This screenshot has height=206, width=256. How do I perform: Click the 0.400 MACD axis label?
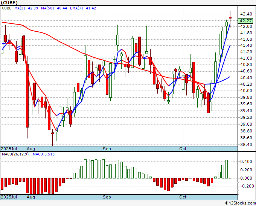(246, 161)
